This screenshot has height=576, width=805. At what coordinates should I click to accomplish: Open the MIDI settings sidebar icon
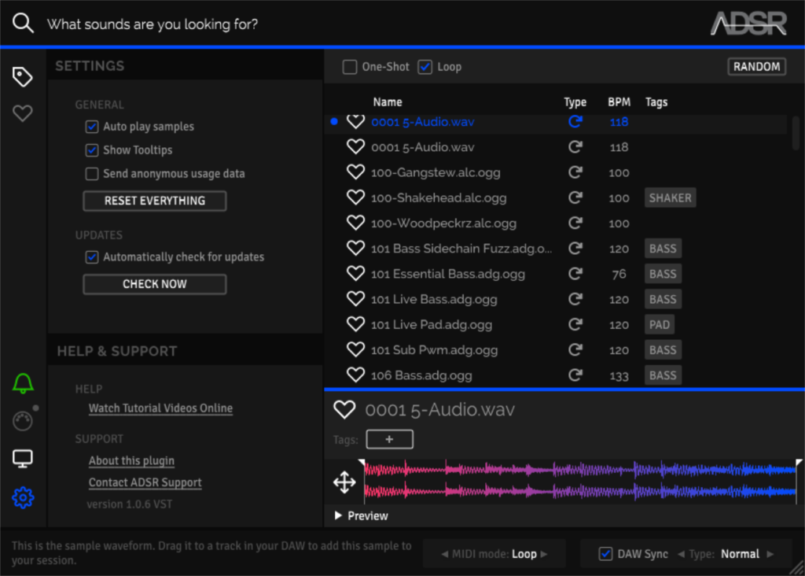coord(23,421)
